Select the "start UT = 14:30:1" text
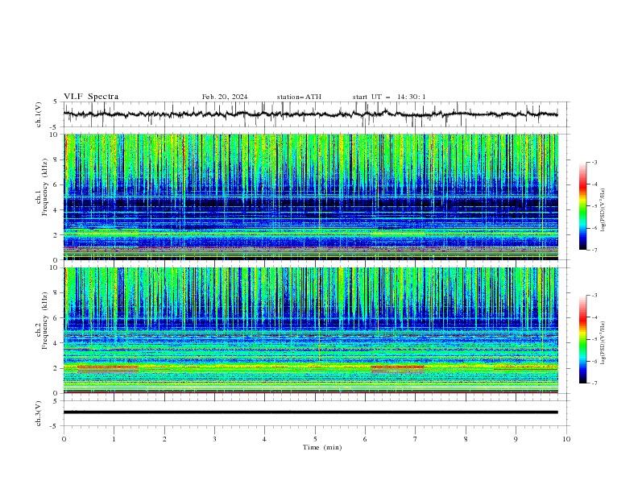Image resolution: width=638 pixels, height=493 pixels. pos(389,97)
